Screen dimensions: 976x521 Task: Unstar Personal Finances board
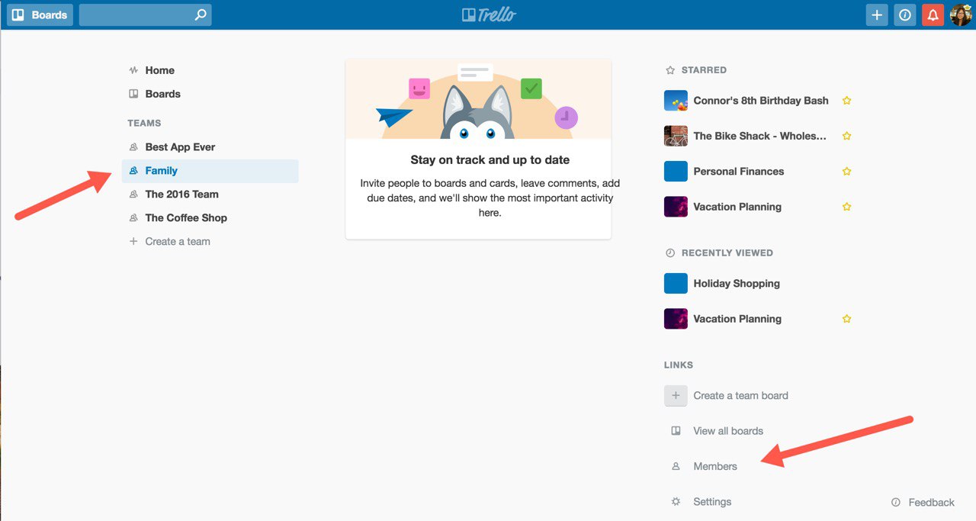846,172
